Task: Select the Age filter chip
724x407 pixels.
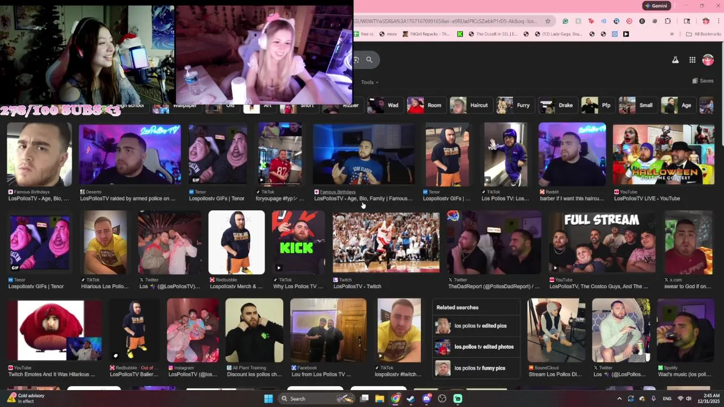Action: 678,105
